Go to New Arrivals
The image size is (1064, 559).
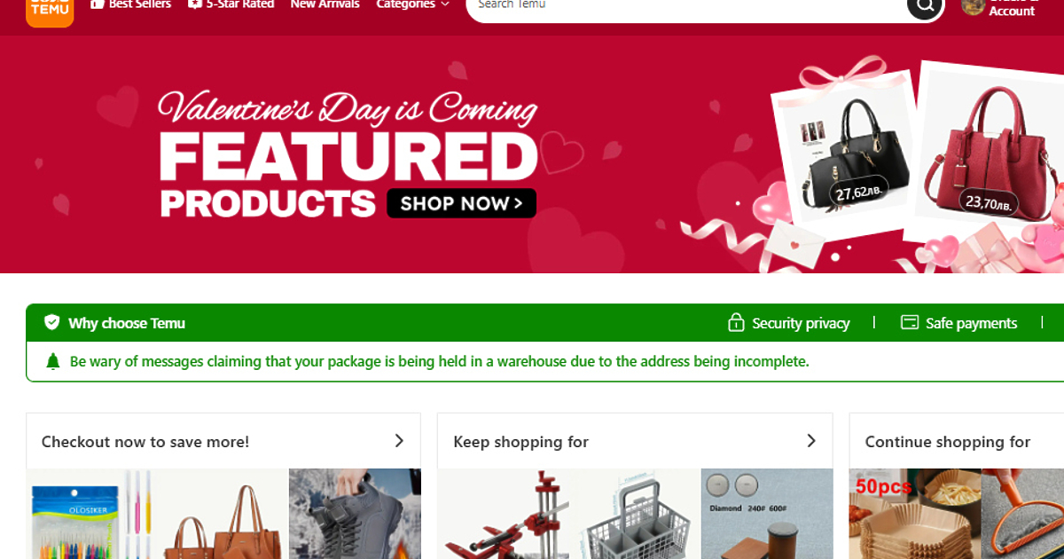tap(325, 4)
